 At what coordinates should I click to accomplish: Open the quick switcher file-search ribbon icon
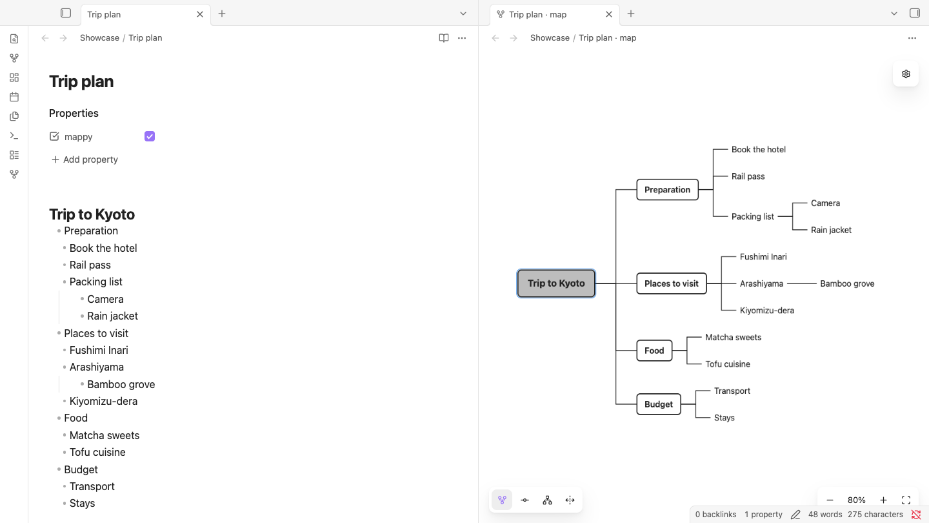click(x=14, y=39)
